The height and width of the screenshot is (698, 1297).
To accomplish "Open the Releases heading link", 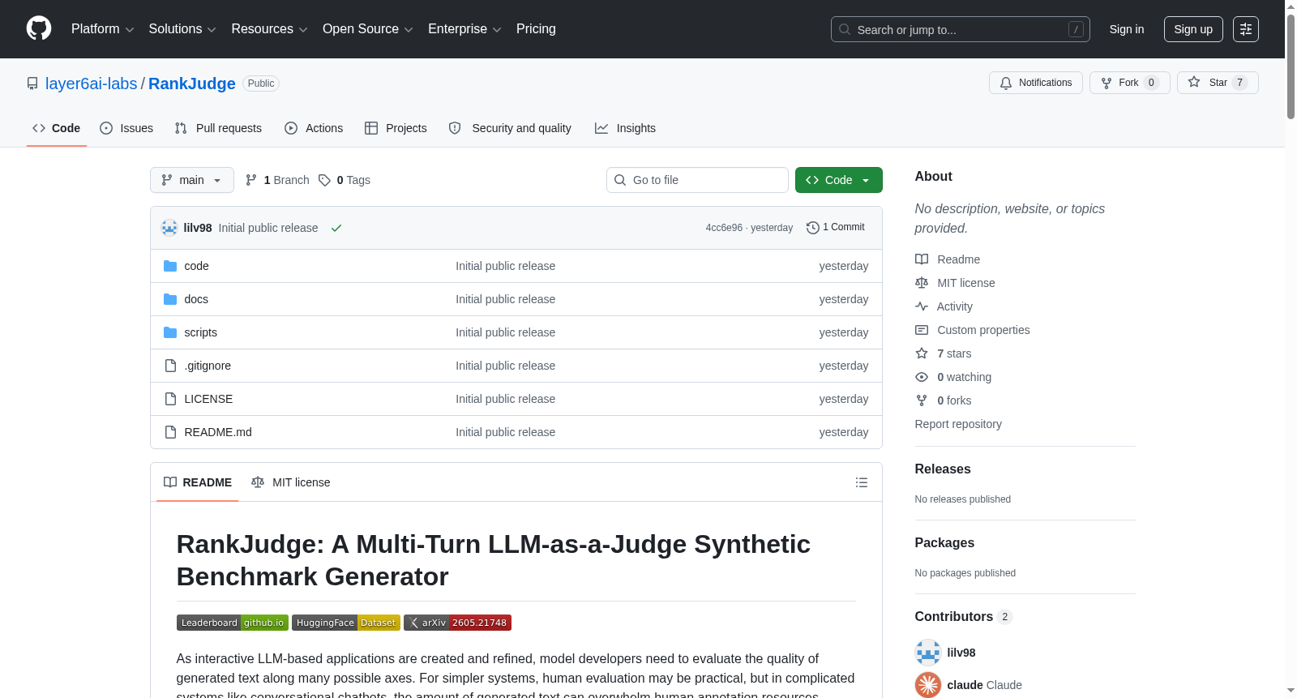I will (x=943, y=469).
